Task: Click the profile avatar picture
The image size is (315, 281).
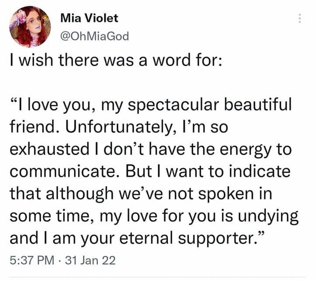Action: 30,26
